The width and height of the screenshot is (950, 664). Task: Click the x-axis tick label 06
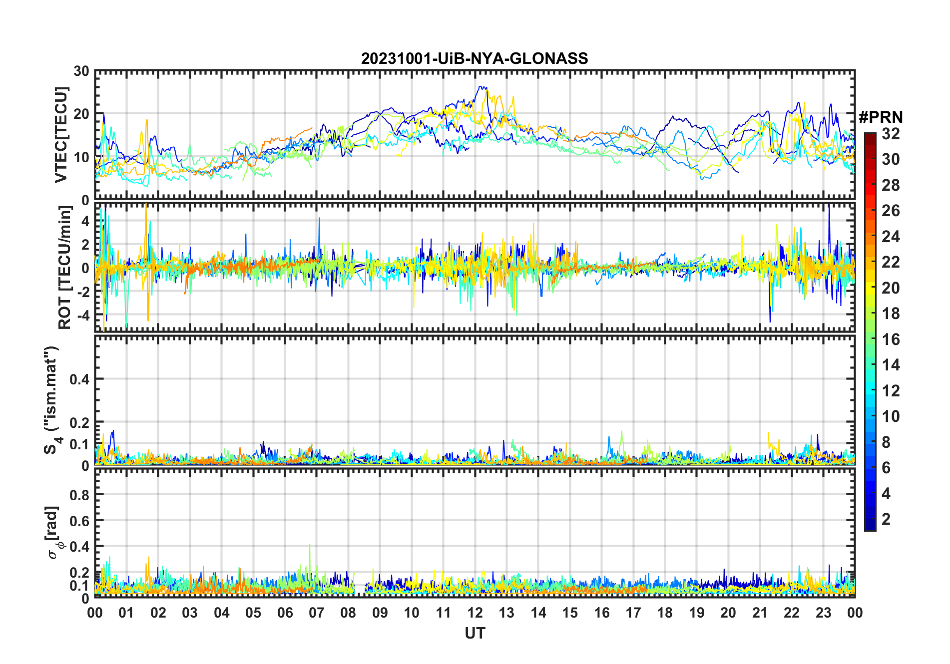[x=285, y=613]
